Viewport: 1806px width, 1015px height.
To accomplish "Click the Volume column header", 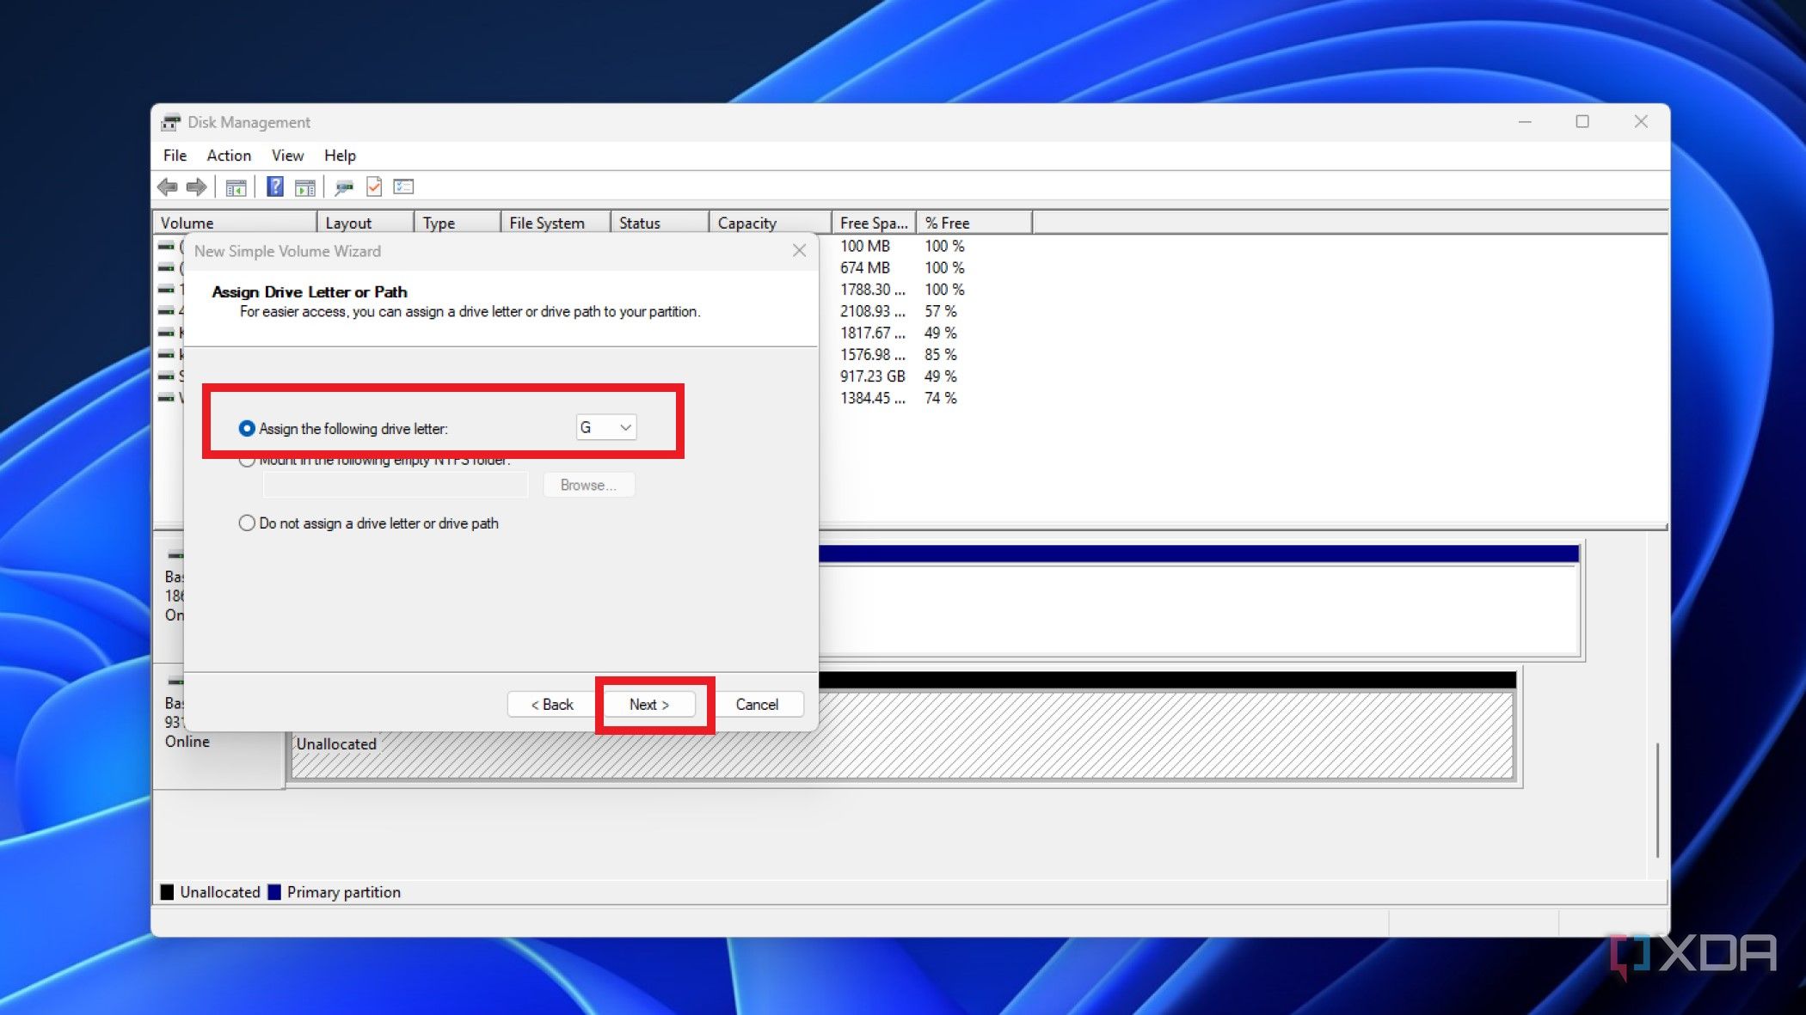I will pos(236,223).
